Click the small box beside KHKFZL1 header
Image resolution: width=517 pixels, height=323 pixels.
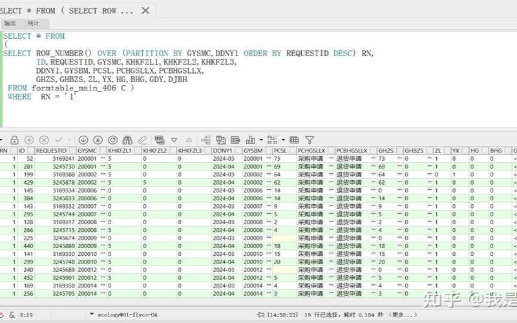coord(138,151)
